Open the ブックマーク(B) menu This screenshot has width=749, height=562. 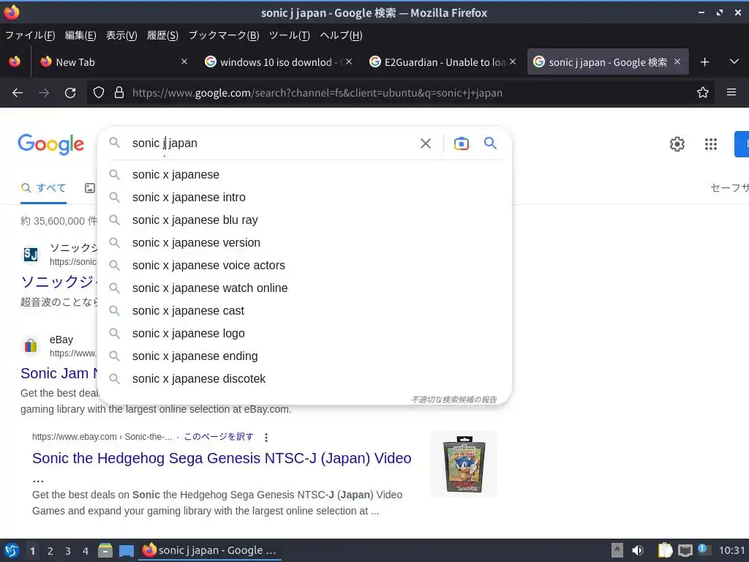tap(224, 35)
